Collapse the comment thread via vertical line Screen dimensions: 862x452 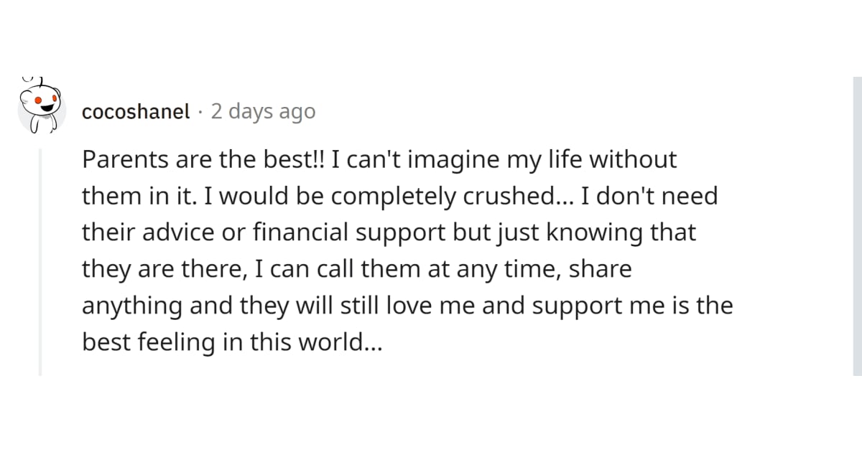40,262
